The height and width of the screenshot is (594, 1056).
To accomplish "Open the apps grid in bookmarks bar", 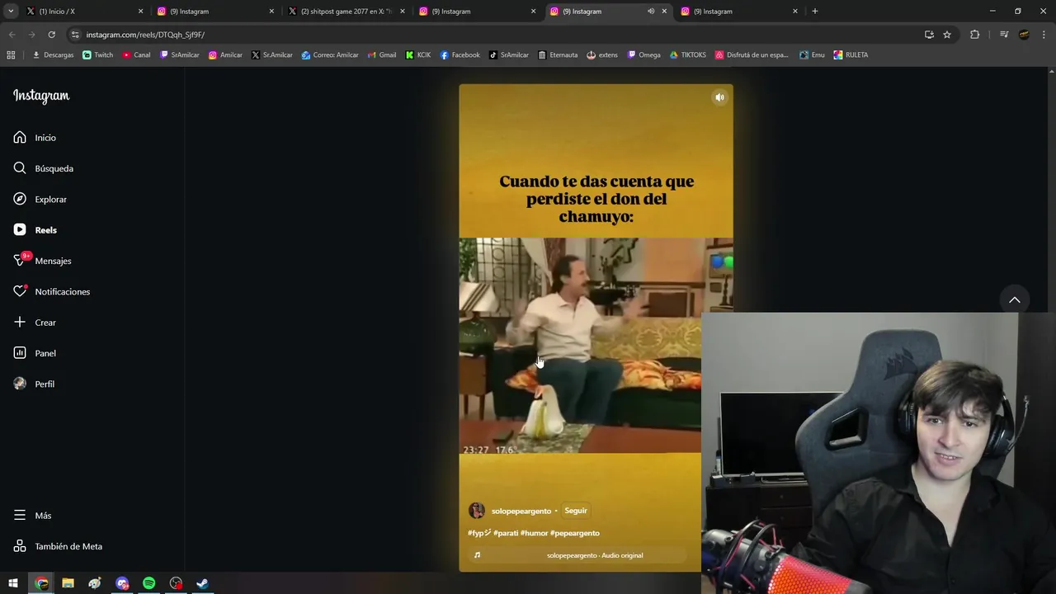I will coord(11,55).
